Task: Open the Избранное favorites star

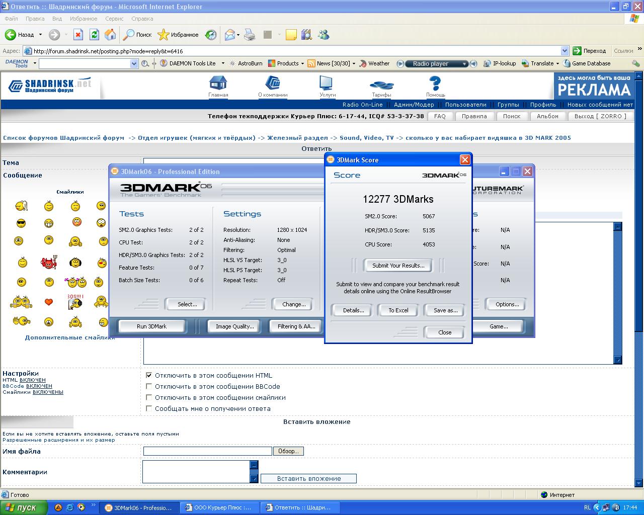Action: point(178,35)
